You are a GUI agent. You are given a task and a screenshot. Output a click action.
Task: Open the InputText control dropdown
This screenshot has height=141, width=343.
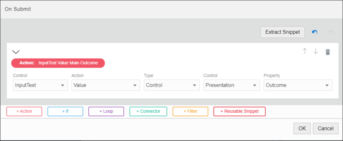(x=40, y=85)
